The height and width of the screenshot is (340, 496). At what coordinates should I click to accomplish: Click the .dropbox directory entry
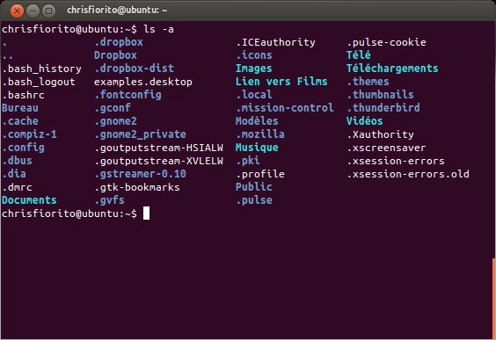click(119, 42)
